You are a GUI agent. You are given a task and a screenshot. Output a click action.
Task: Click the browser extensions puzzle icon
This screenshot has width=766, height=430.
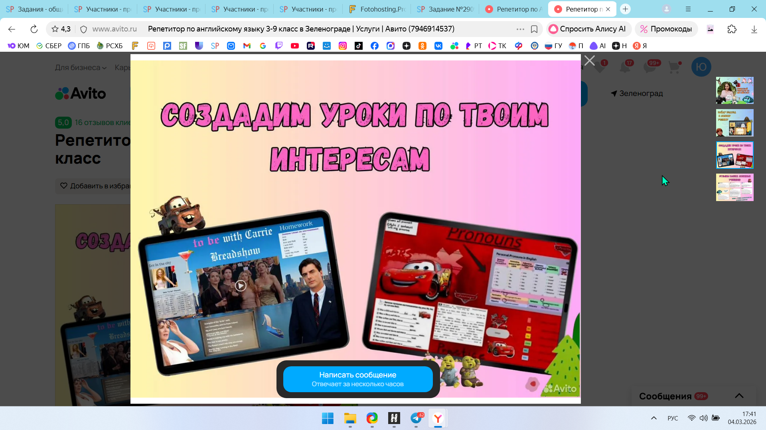(732, 29)
